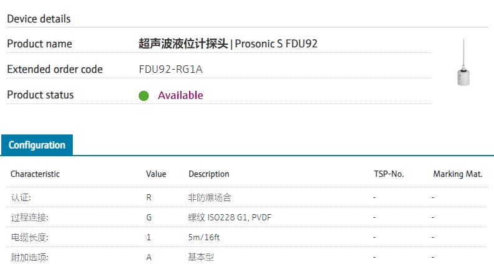
Task: Click the 螺纹 ISO228 G1, PVDF description
Action: (230, 217)
